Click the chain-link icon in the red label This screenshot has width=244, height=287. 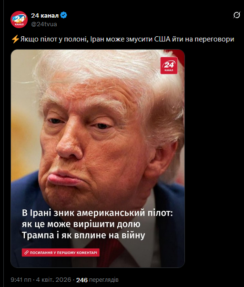[26, 253]
